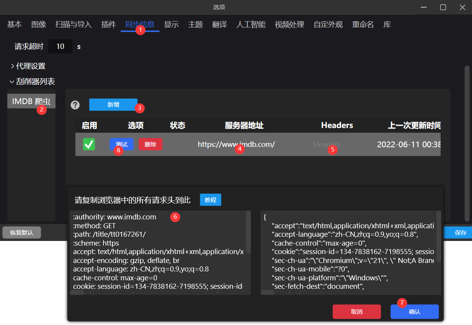Switch to the 视频处理 tab
Viewport: 472px width, 325px height.
point(289,25)
